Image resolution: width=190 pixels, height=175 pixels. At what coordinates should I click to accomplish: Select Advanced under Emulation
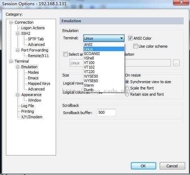tap(36, 89)
